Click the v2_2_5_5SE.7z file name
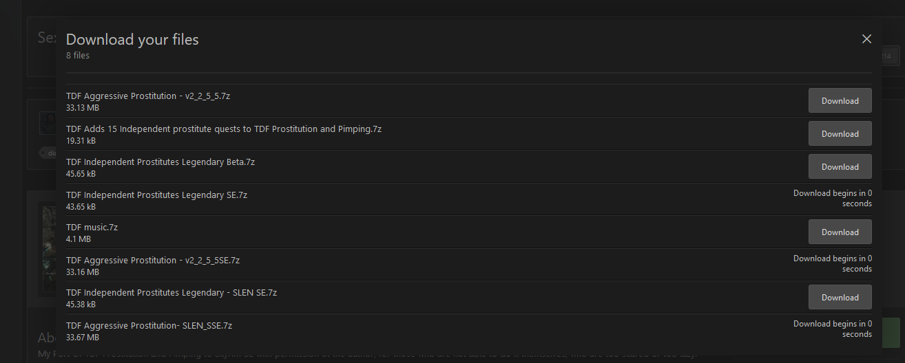Image resolution: width=905 pixels, height=363 pixels. point(153,260)
